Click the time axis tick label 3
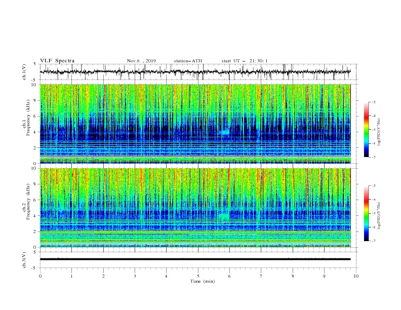The height and width of the screenshot is (310, 401). click(135, 276)
